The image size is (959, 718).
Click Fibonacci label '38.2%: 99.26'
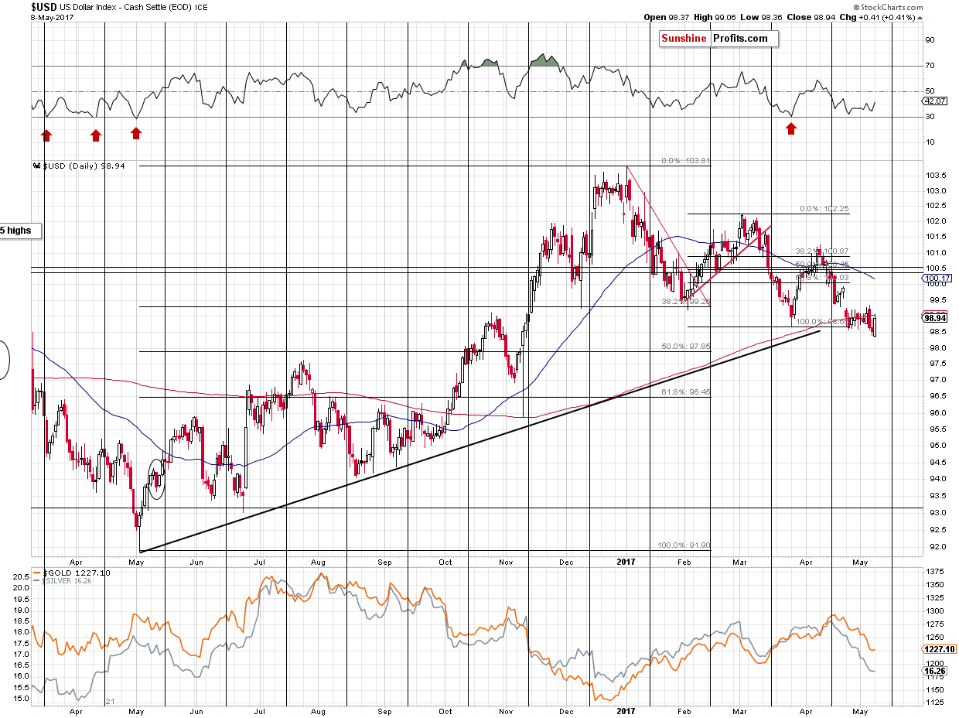[685, 302]
